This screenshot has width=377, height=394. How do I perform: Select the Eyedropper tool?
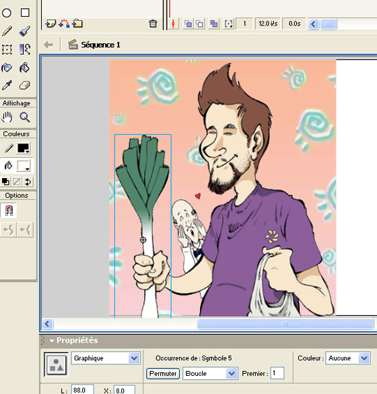[x=7, y=86]
